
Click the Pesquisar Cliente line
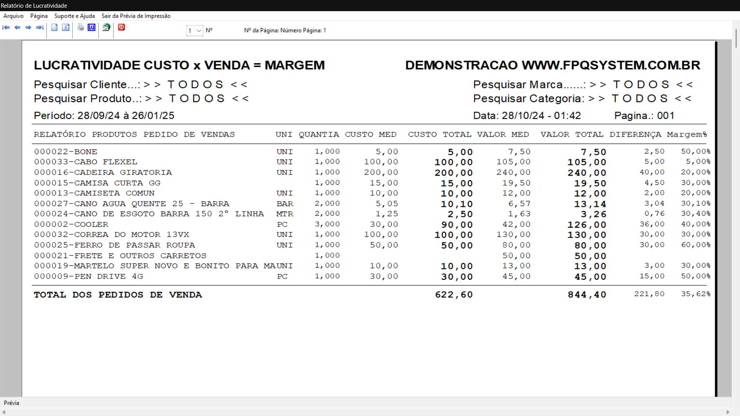point(141,84)
